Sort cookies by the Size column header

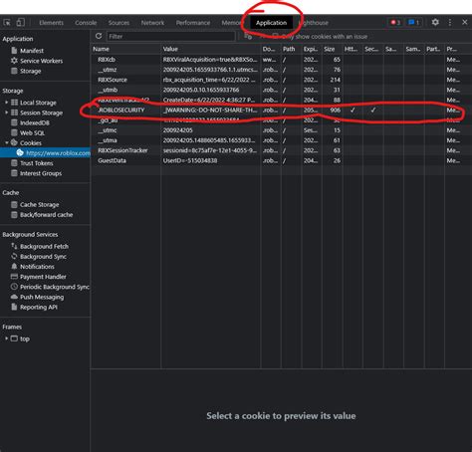point(332,49)
